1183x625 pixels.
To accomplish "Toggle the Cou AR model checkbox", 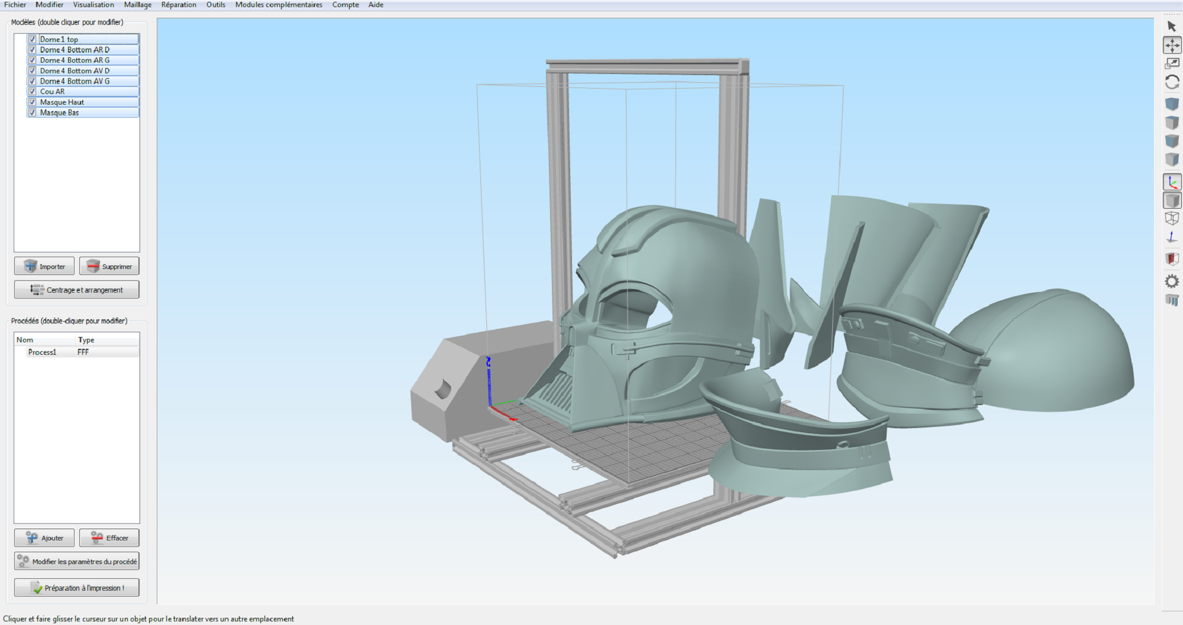I will (33, 92).
